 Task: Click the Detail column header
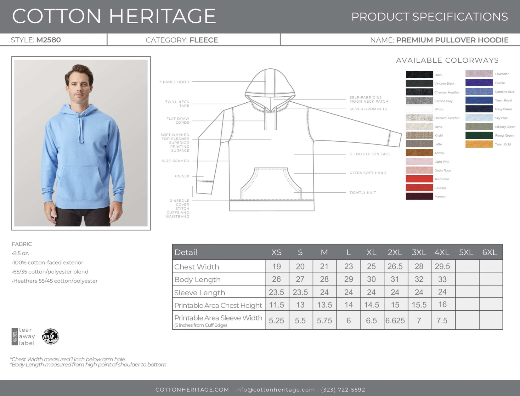tap(186, 252)
